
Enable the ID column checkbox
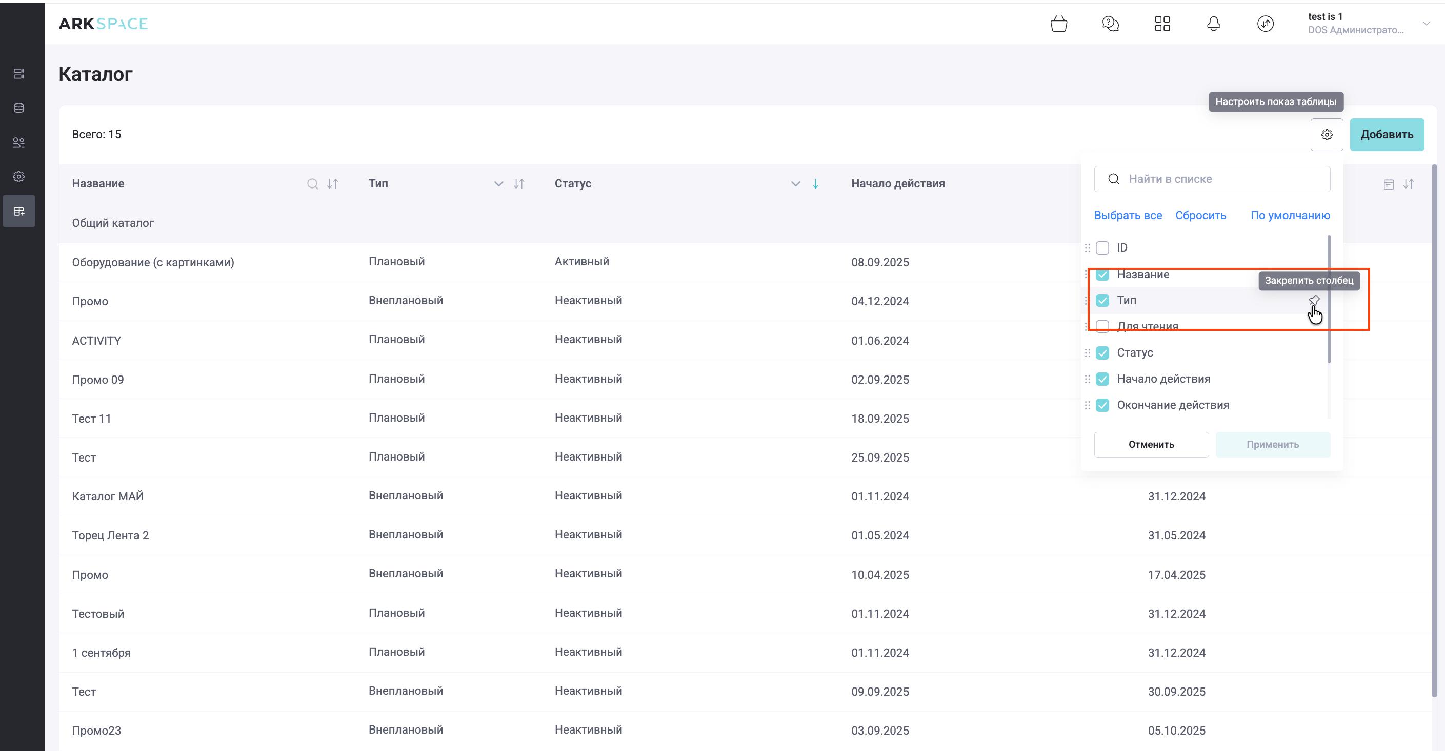(1102, 248)
